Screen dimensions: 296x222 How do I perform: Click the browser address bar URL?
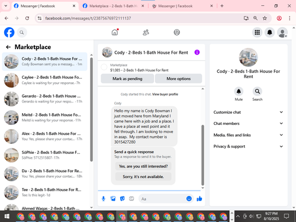tap(88, 18)
